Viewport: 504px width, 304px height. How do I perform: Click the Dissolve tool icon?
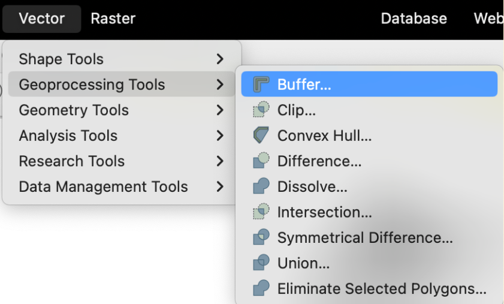pos(261,186)
